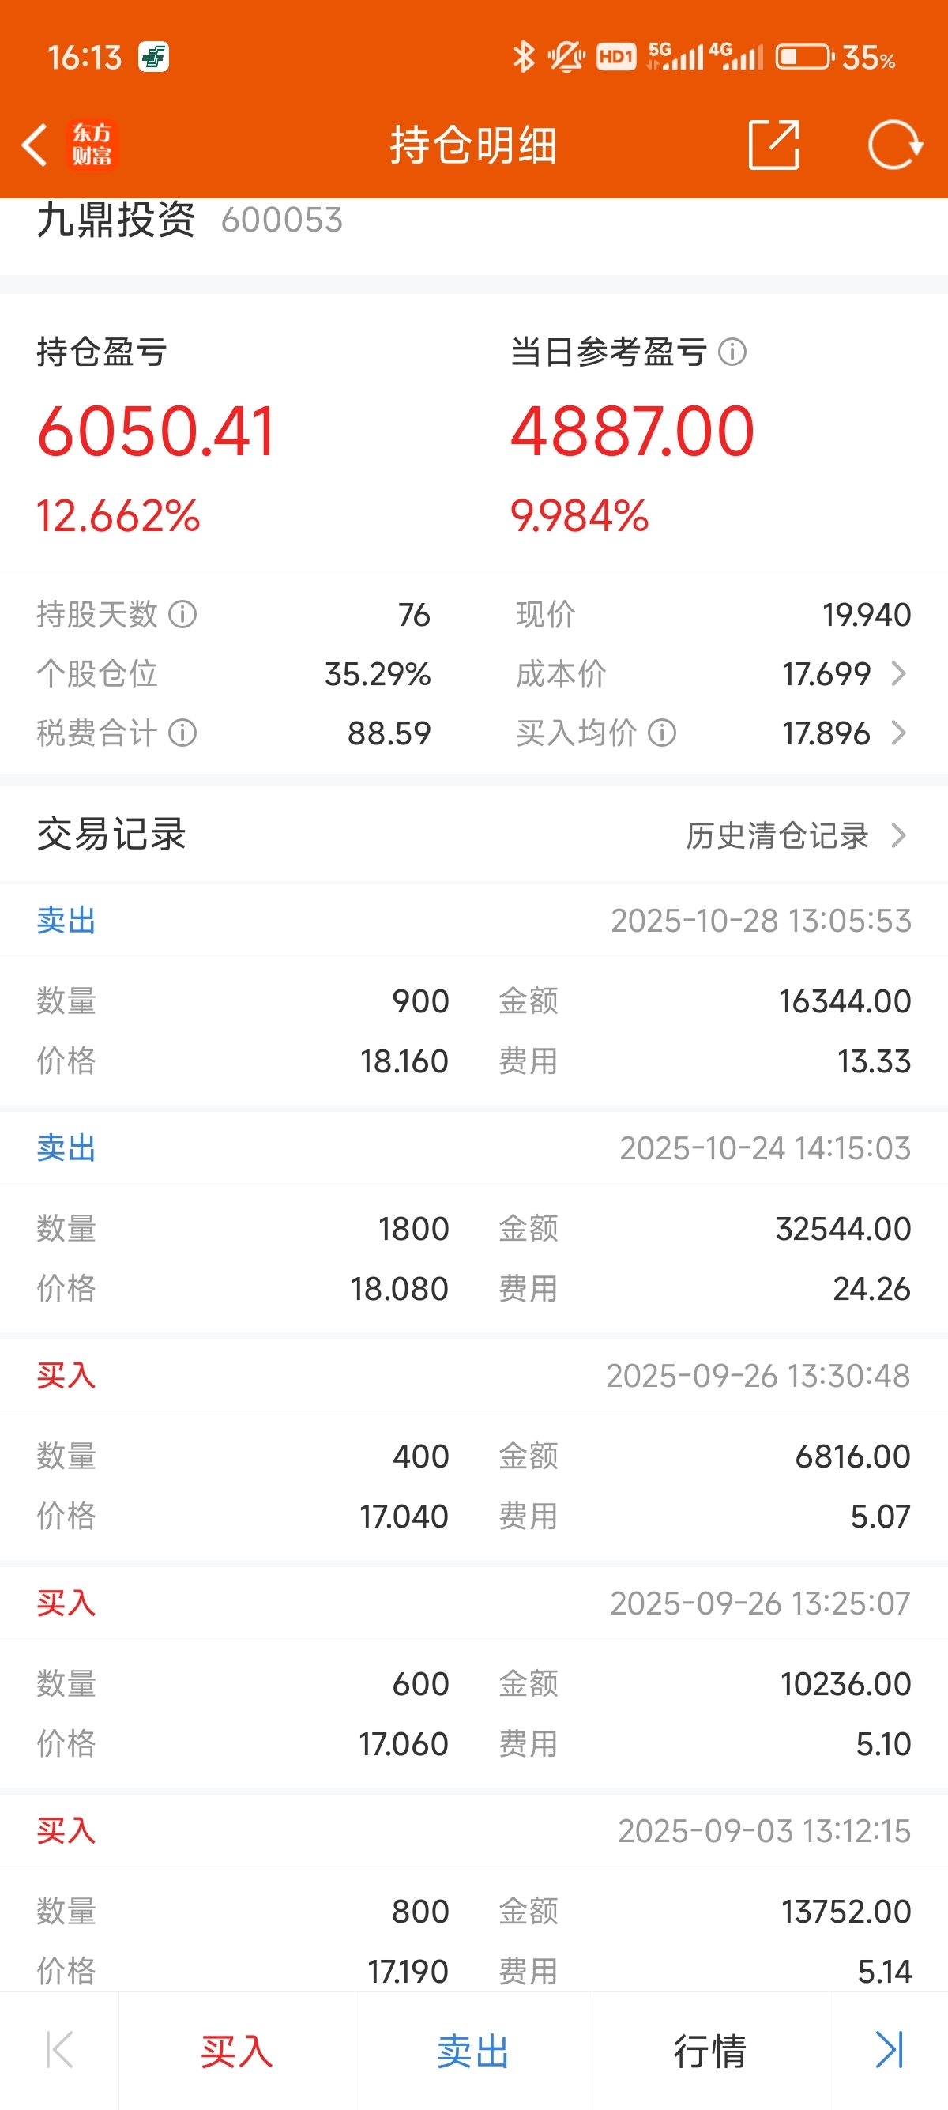Open 历史清仓记录 chevron arrow
Screen dimensions: 948x2110
click(899, 835)
